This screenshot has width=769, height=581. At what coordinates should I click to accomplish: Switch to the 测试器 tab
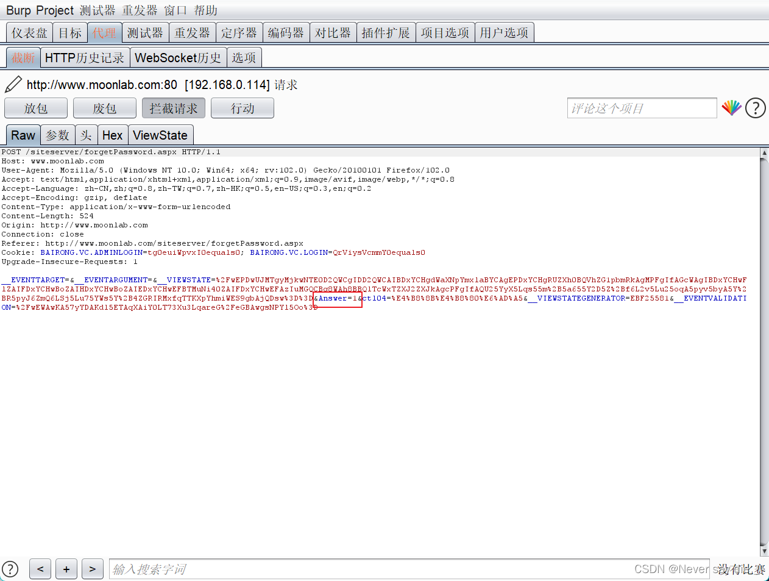pyautogui.click(x=145, y=33)
